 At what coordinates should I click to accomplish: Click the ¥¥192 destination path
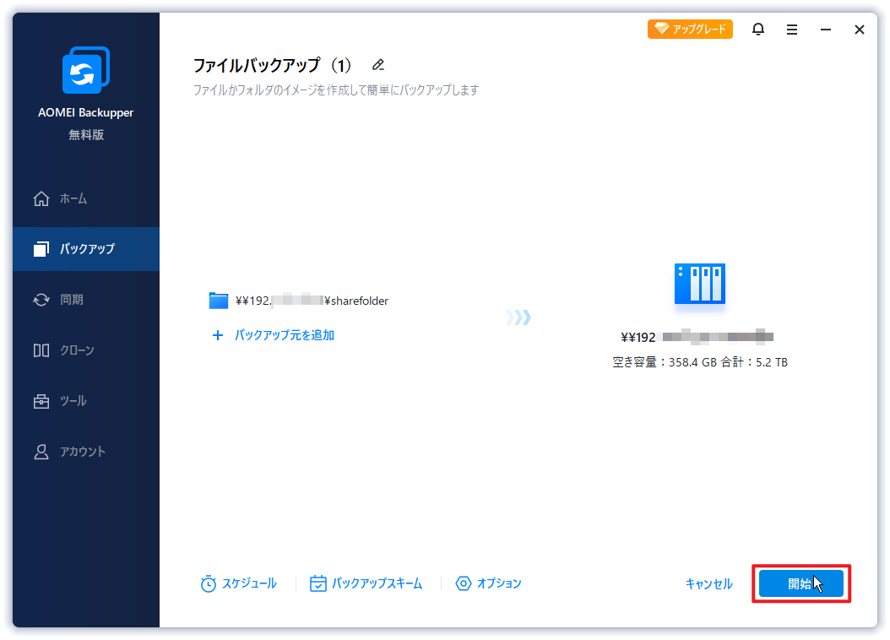pos(697,337)
